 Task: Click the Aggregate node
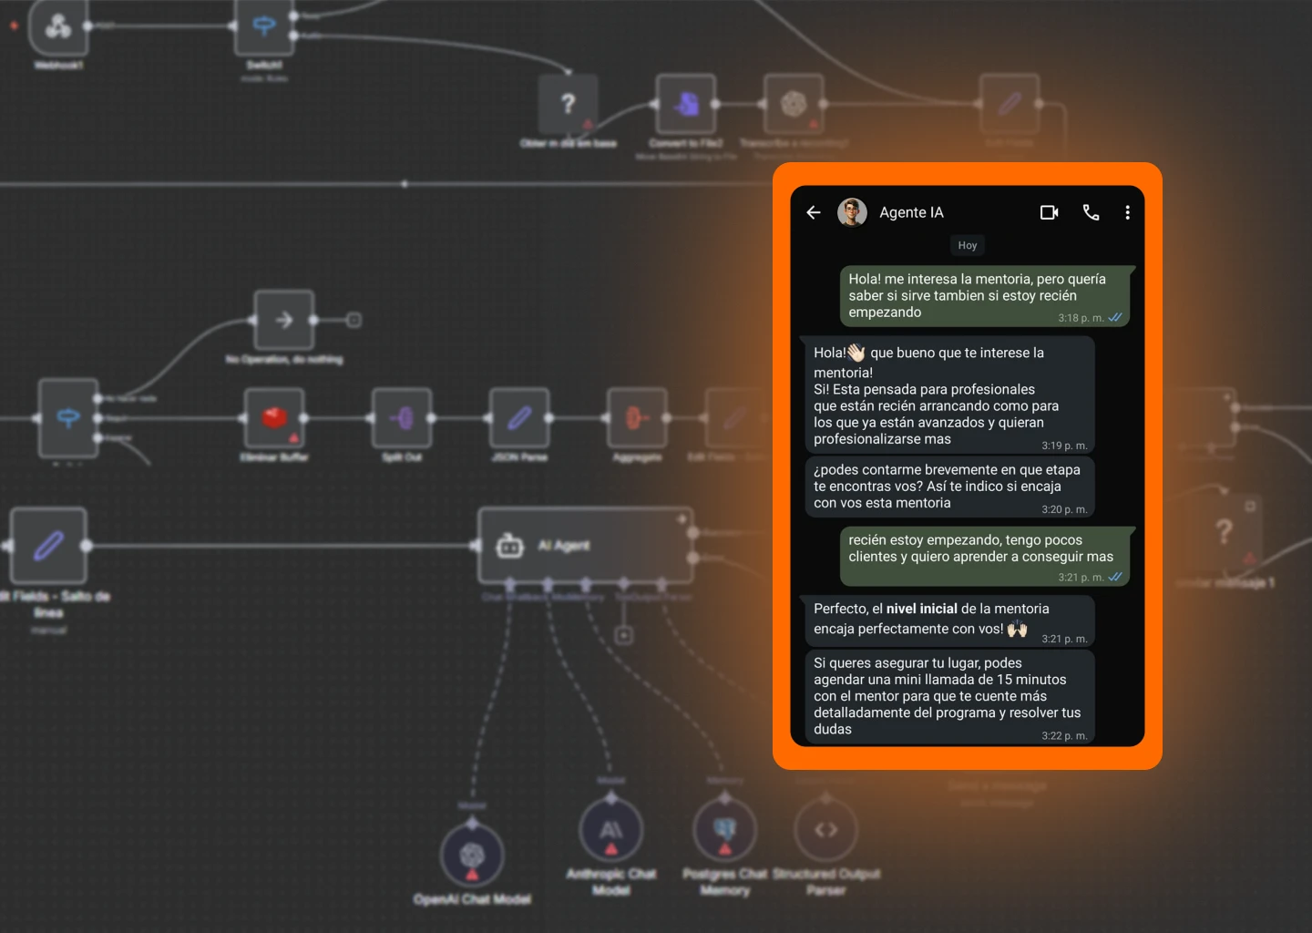(x=636, y=418)
